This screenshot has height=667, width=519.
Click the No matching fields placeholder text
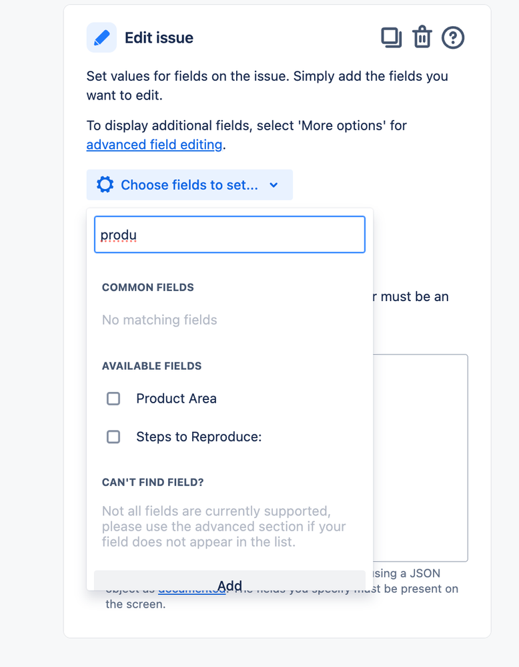[x=159, y=320]
